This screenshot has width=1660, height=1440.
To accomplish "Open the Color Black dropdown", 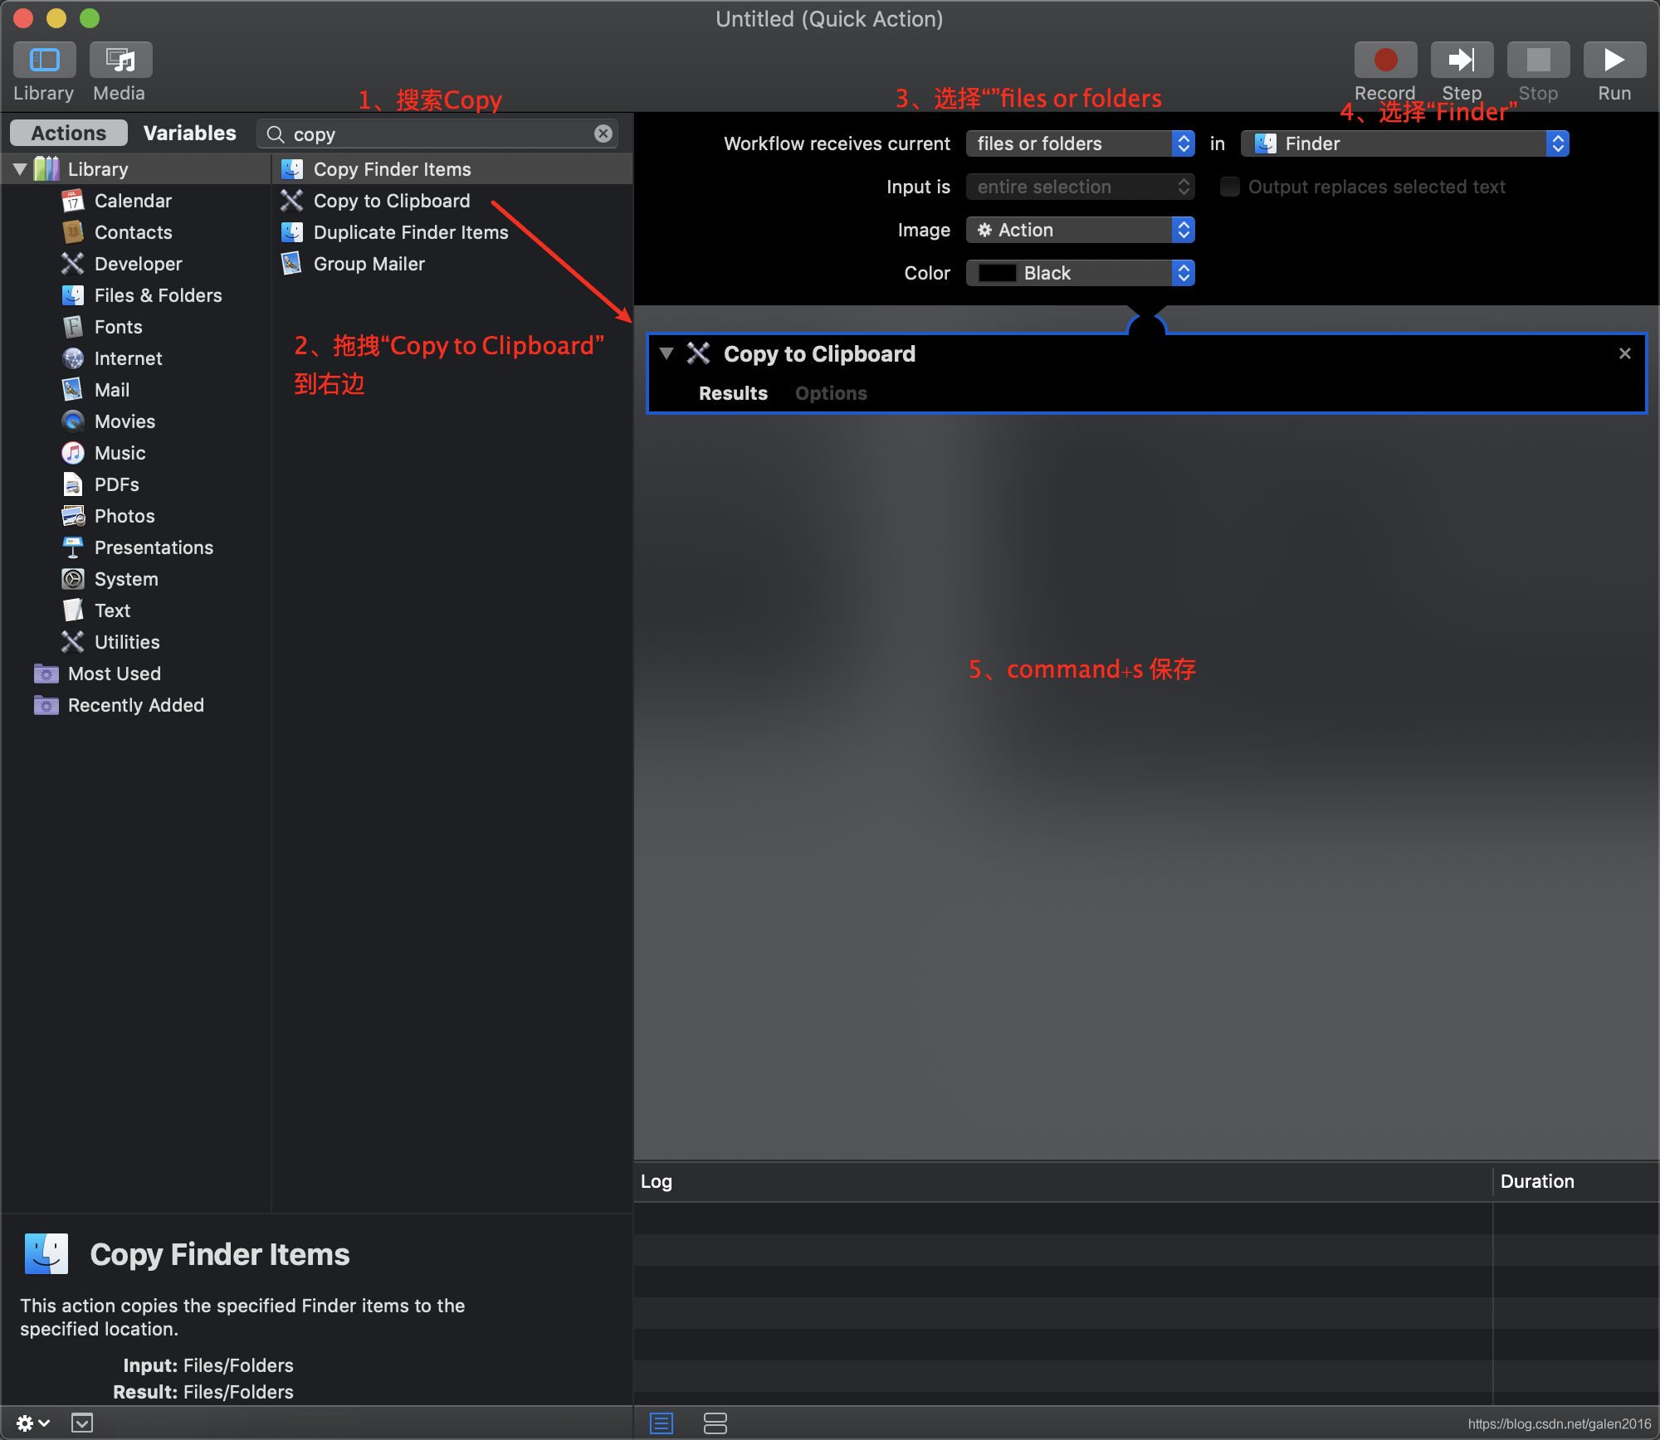I will (x=1080, y=273).
